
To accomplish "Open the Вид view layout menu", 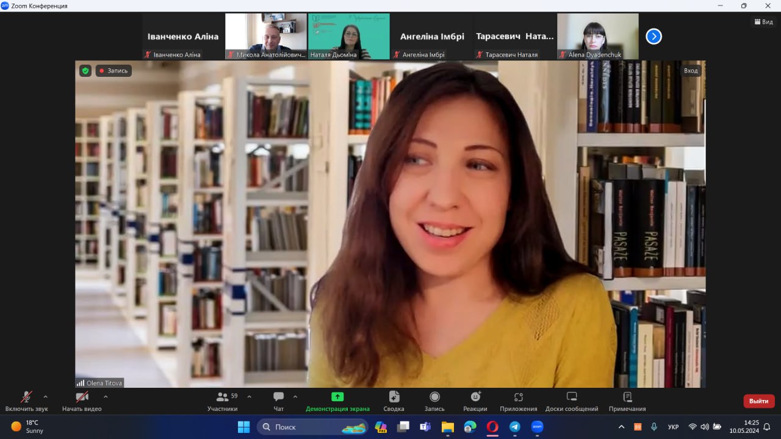I will [764, 22].
